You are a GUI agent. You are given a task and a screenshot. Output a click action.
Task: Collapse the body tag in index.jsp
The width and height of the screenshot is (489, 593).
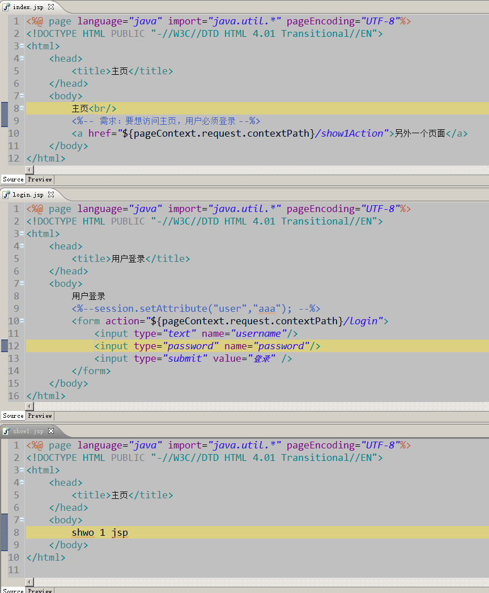click(22, 96)
